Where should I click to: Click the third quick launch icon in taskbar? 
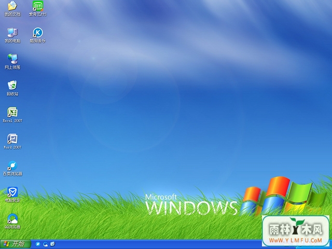pyautogui.click(x=53, y=244)
